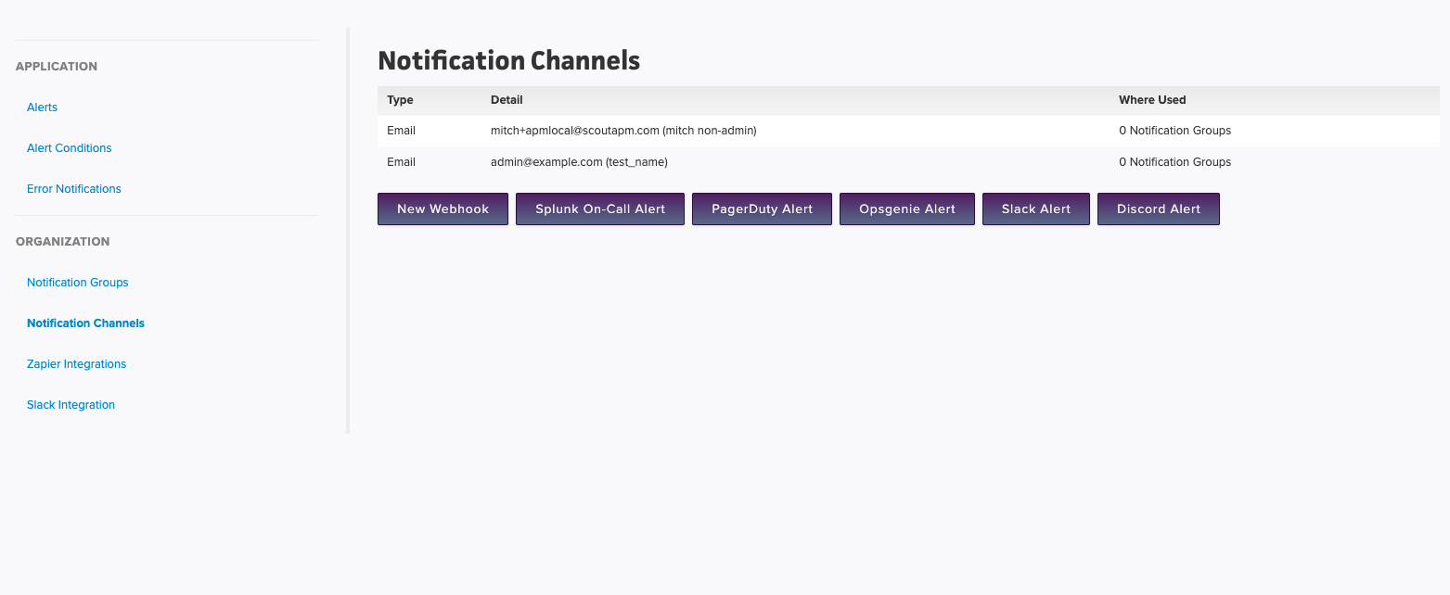
Task: Click 0 Notification Groups in mitch row
Action: (1174, 131)
